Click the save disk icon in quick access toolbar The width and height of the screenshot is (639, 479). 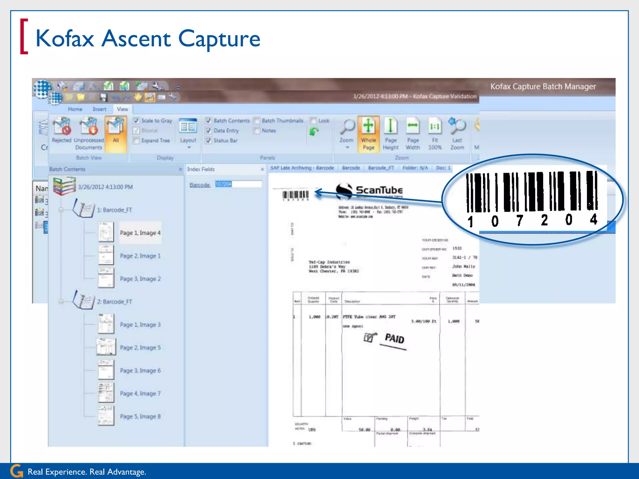(x=103, y=98)
